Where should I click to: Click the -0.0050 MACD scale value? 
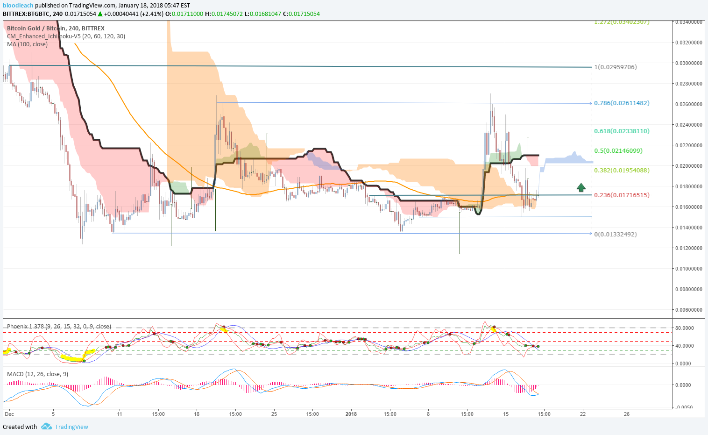[x=684, y=407]
